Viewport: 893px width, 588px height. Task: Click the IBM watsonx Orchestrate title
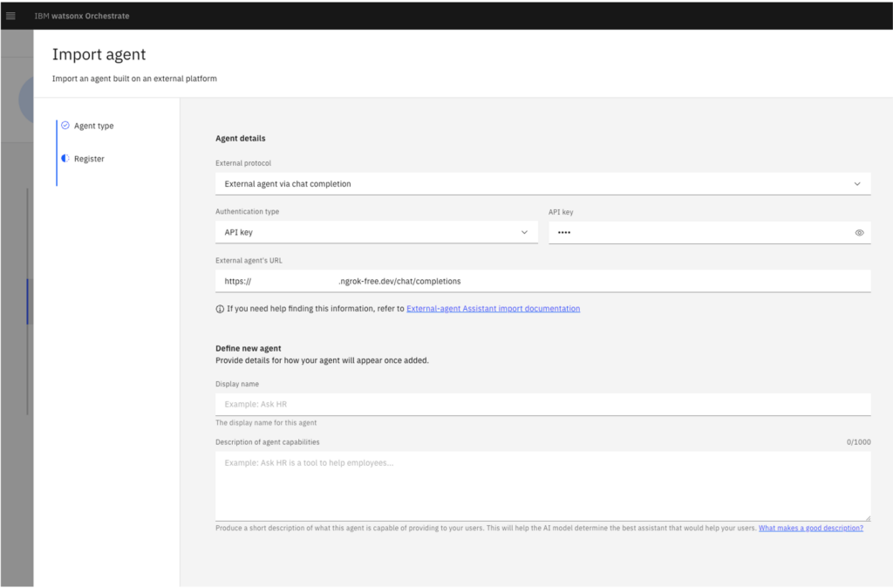(82, 16)
